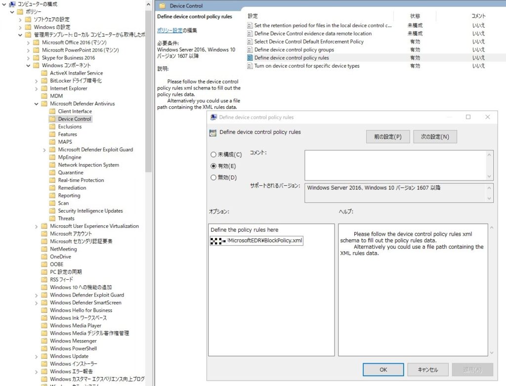Click the Device Control header folder icon

[x=162, y=5]
